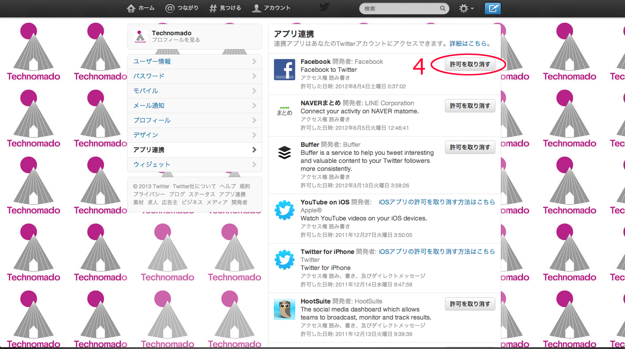Click the Twitter for iPhone app name

(327, 252)
